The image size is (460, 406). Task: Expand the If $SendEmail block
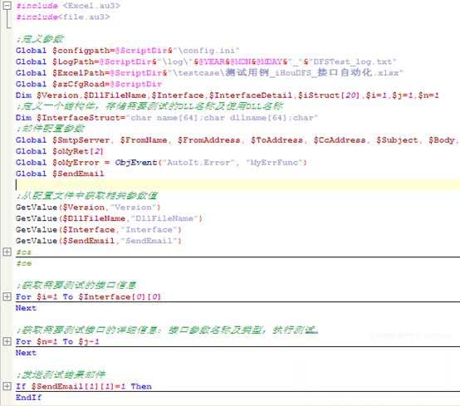coord(7,386)
